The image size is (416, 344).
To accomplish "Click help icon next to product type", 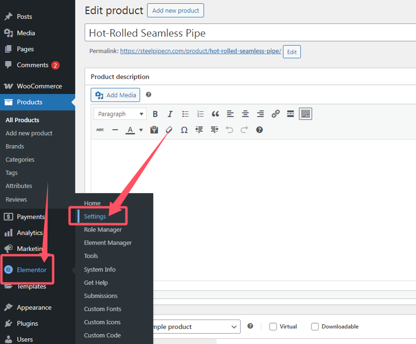I will [250, 326].
